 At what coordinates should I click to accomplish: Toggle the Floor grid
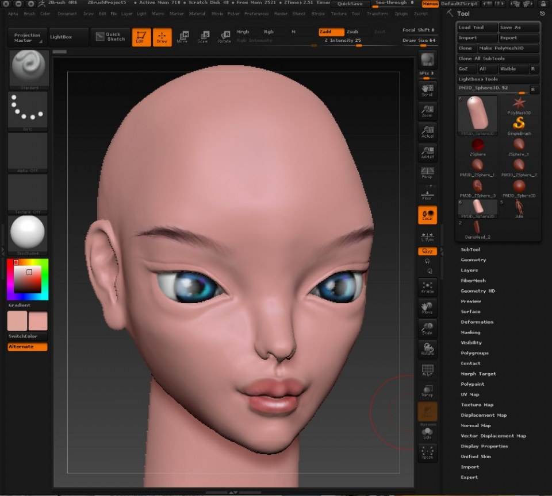[x=427, y=195]
